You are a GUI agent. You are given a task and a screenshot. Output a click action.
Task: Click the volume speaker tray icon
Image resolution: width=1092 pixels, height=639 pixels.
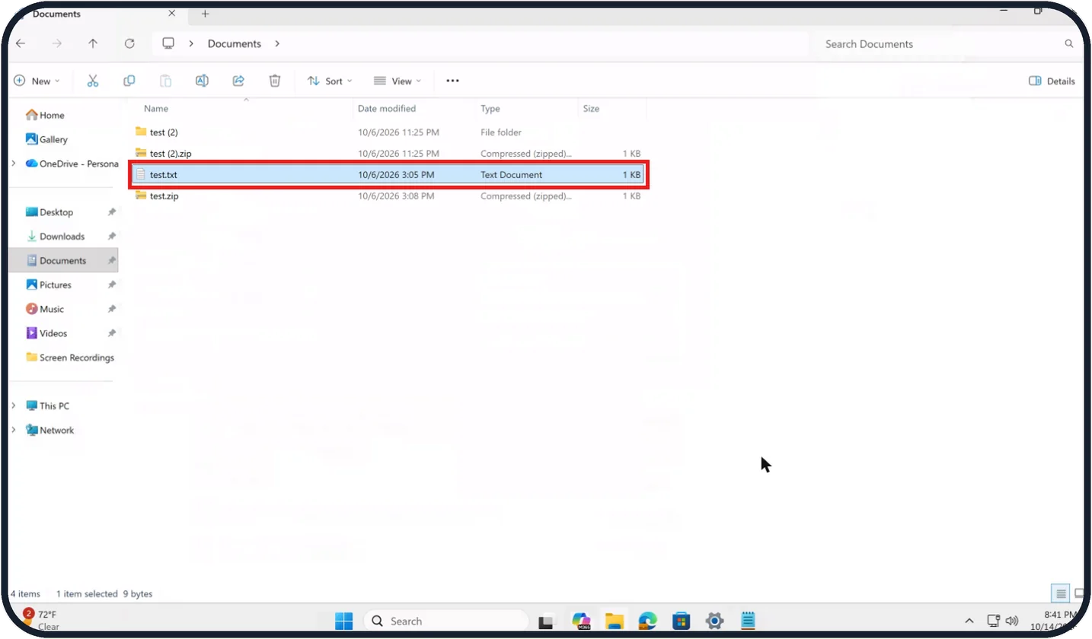coord(1012,621)
